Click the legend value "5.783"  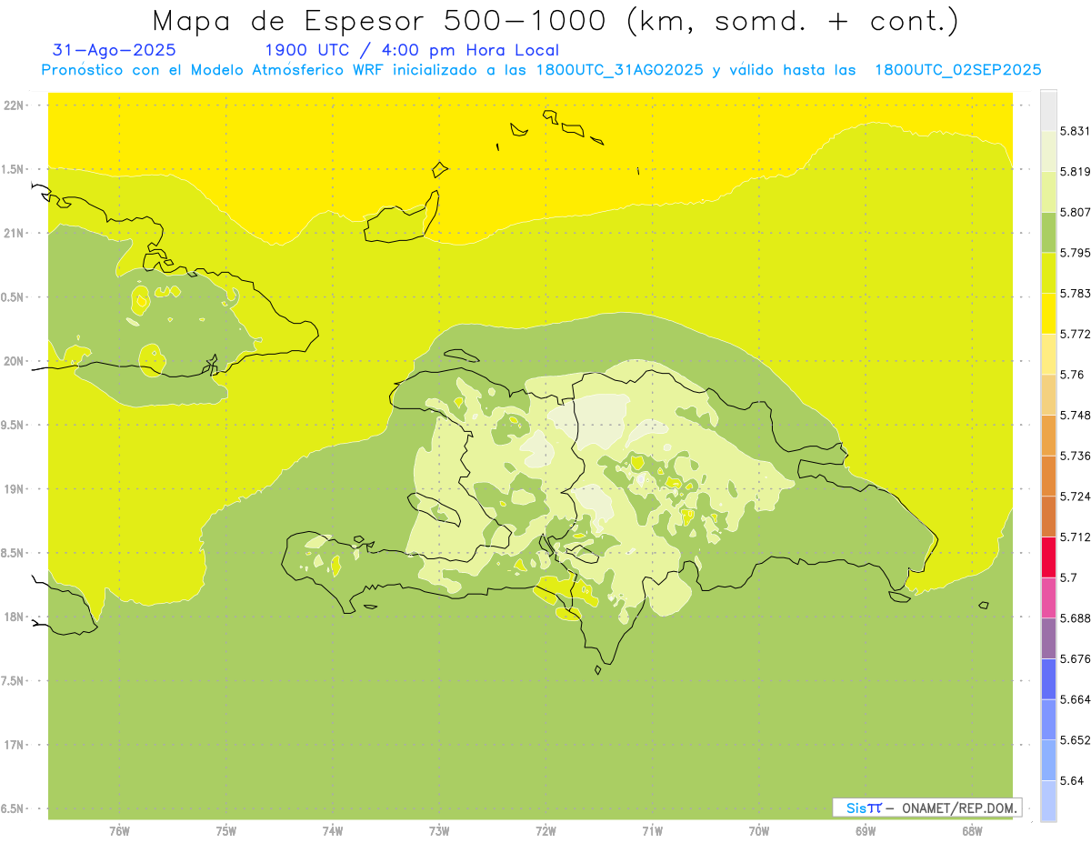pyautogui.click(x=1075, y=293)
